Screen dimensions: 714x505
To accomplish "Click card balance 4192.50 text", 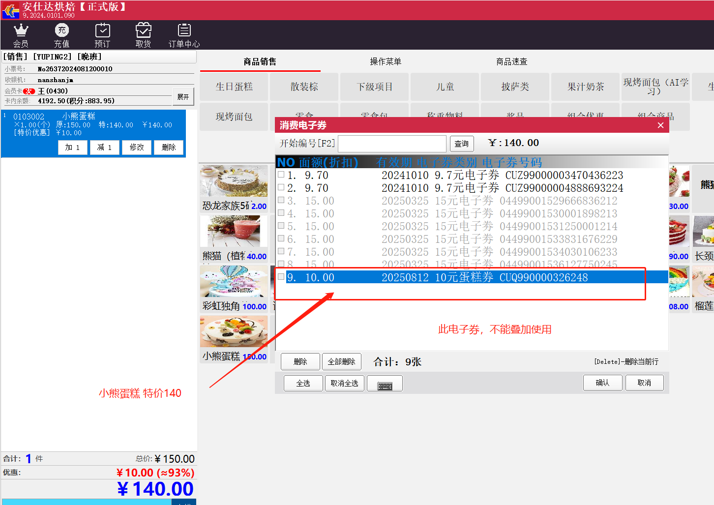I will [76, 101].
